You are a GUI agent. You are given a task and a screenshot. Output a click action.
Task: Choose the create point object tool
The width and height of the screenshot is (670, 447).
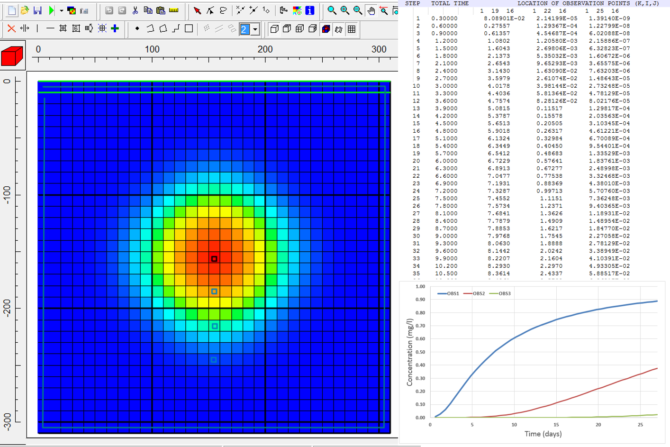[x=137, y=28]
